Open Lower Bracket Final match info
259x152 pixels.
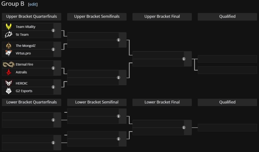coord(184,128)
